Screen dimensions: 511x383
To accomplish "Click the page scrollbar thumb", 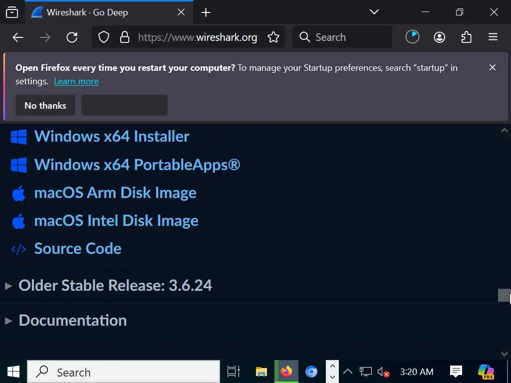I will (504, 295).
